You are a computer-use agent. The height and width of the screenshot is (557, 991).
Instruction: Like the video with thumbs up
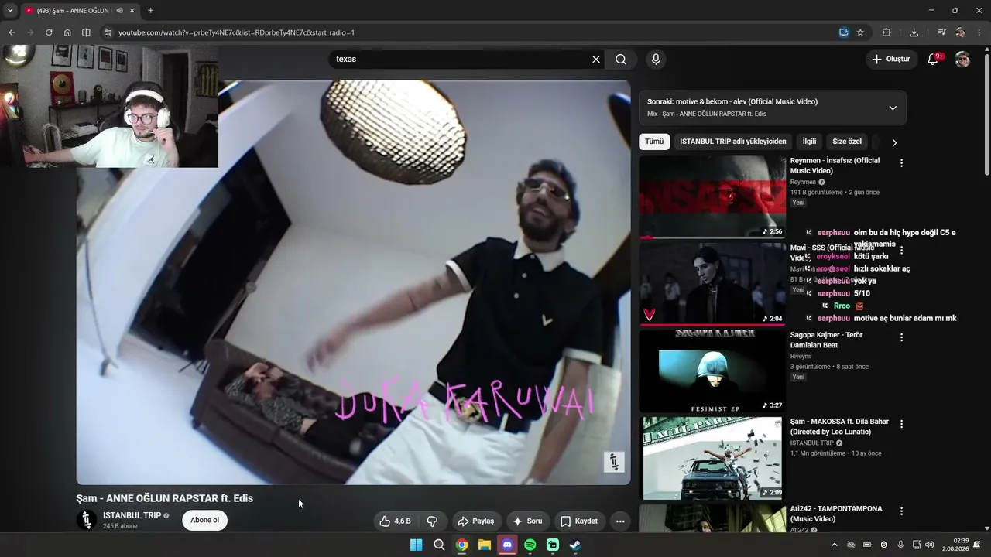pos(395,521)
